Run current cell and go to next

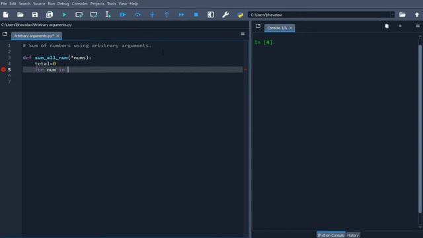coord(94,15)
